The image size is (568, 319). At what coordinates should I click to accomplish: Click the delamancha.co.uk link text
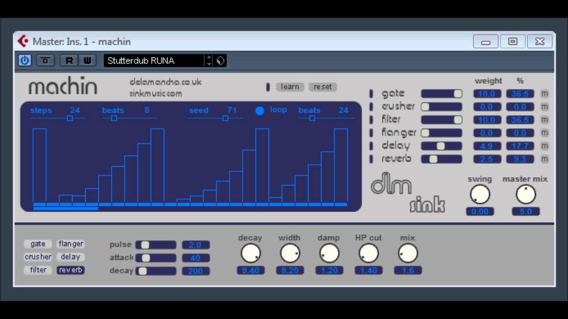[x=166, y=82]
